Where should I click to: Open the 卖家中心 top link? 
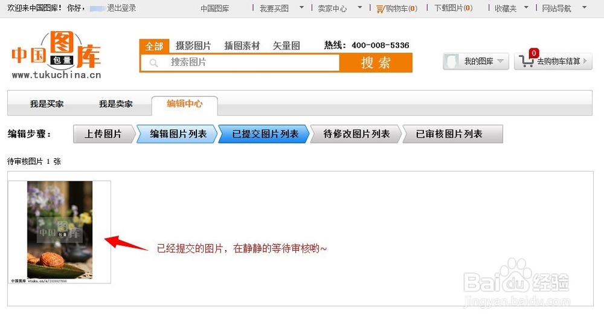(332, 8)
